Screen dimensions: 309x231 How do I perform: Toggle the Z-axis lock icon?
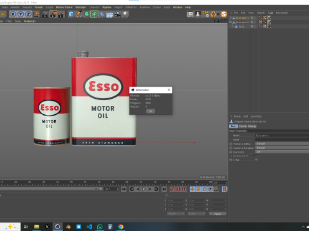pos(28,14)
